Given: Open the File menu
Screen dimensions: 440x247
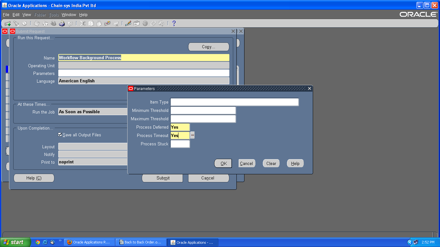Looking at the screenshot, I should point(6,15).
